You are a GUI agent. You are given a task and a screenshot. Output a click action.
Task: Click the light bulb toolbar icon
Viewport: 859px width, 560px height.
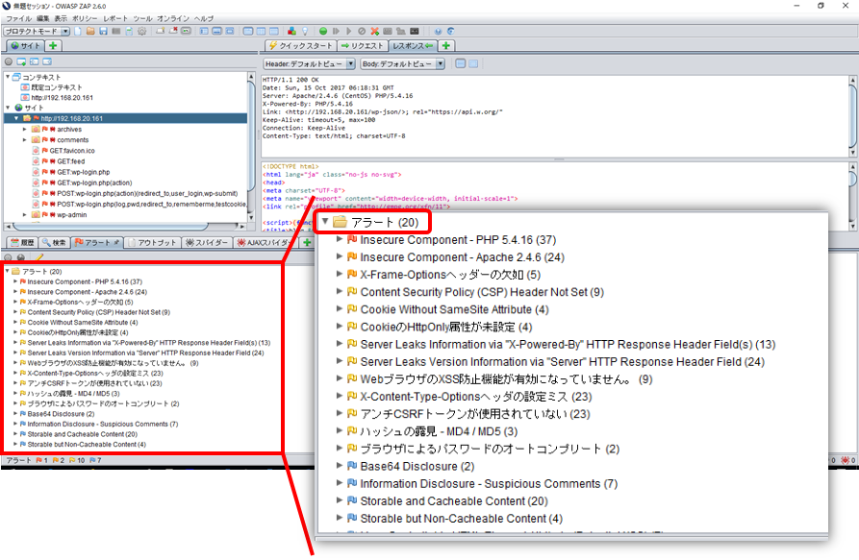click(x=305, y=31)
